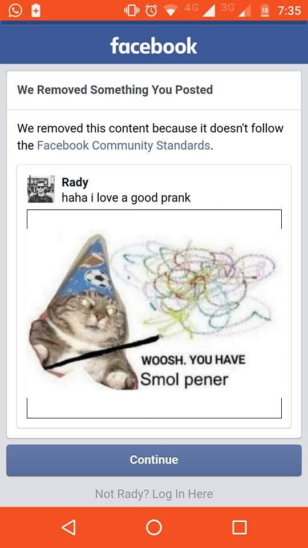
Task: Open the Facebook Community Standards link
Action: click(124, 146)
